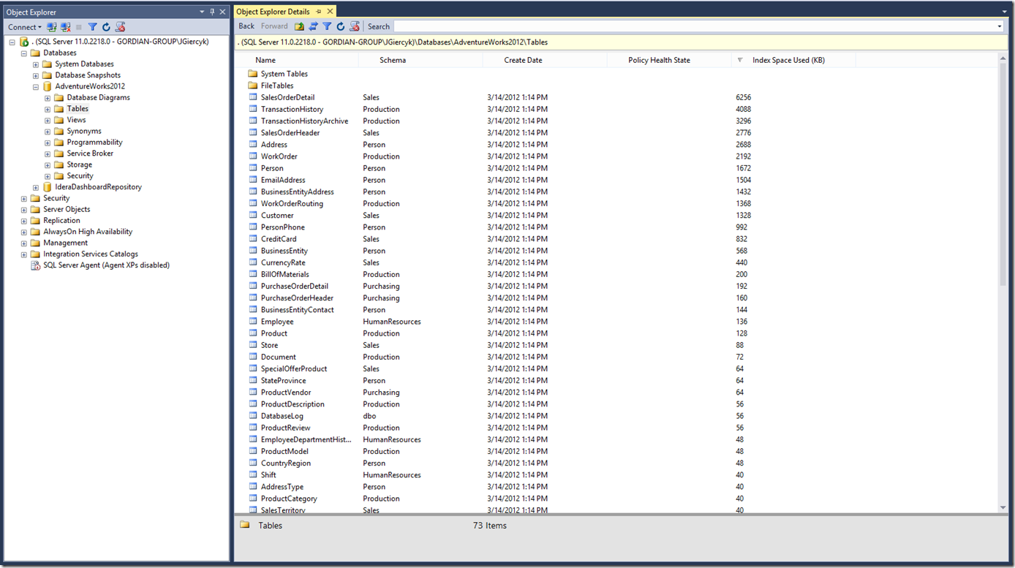Click the red-marked icon before Search in Details toolbar

coord(355,26)
